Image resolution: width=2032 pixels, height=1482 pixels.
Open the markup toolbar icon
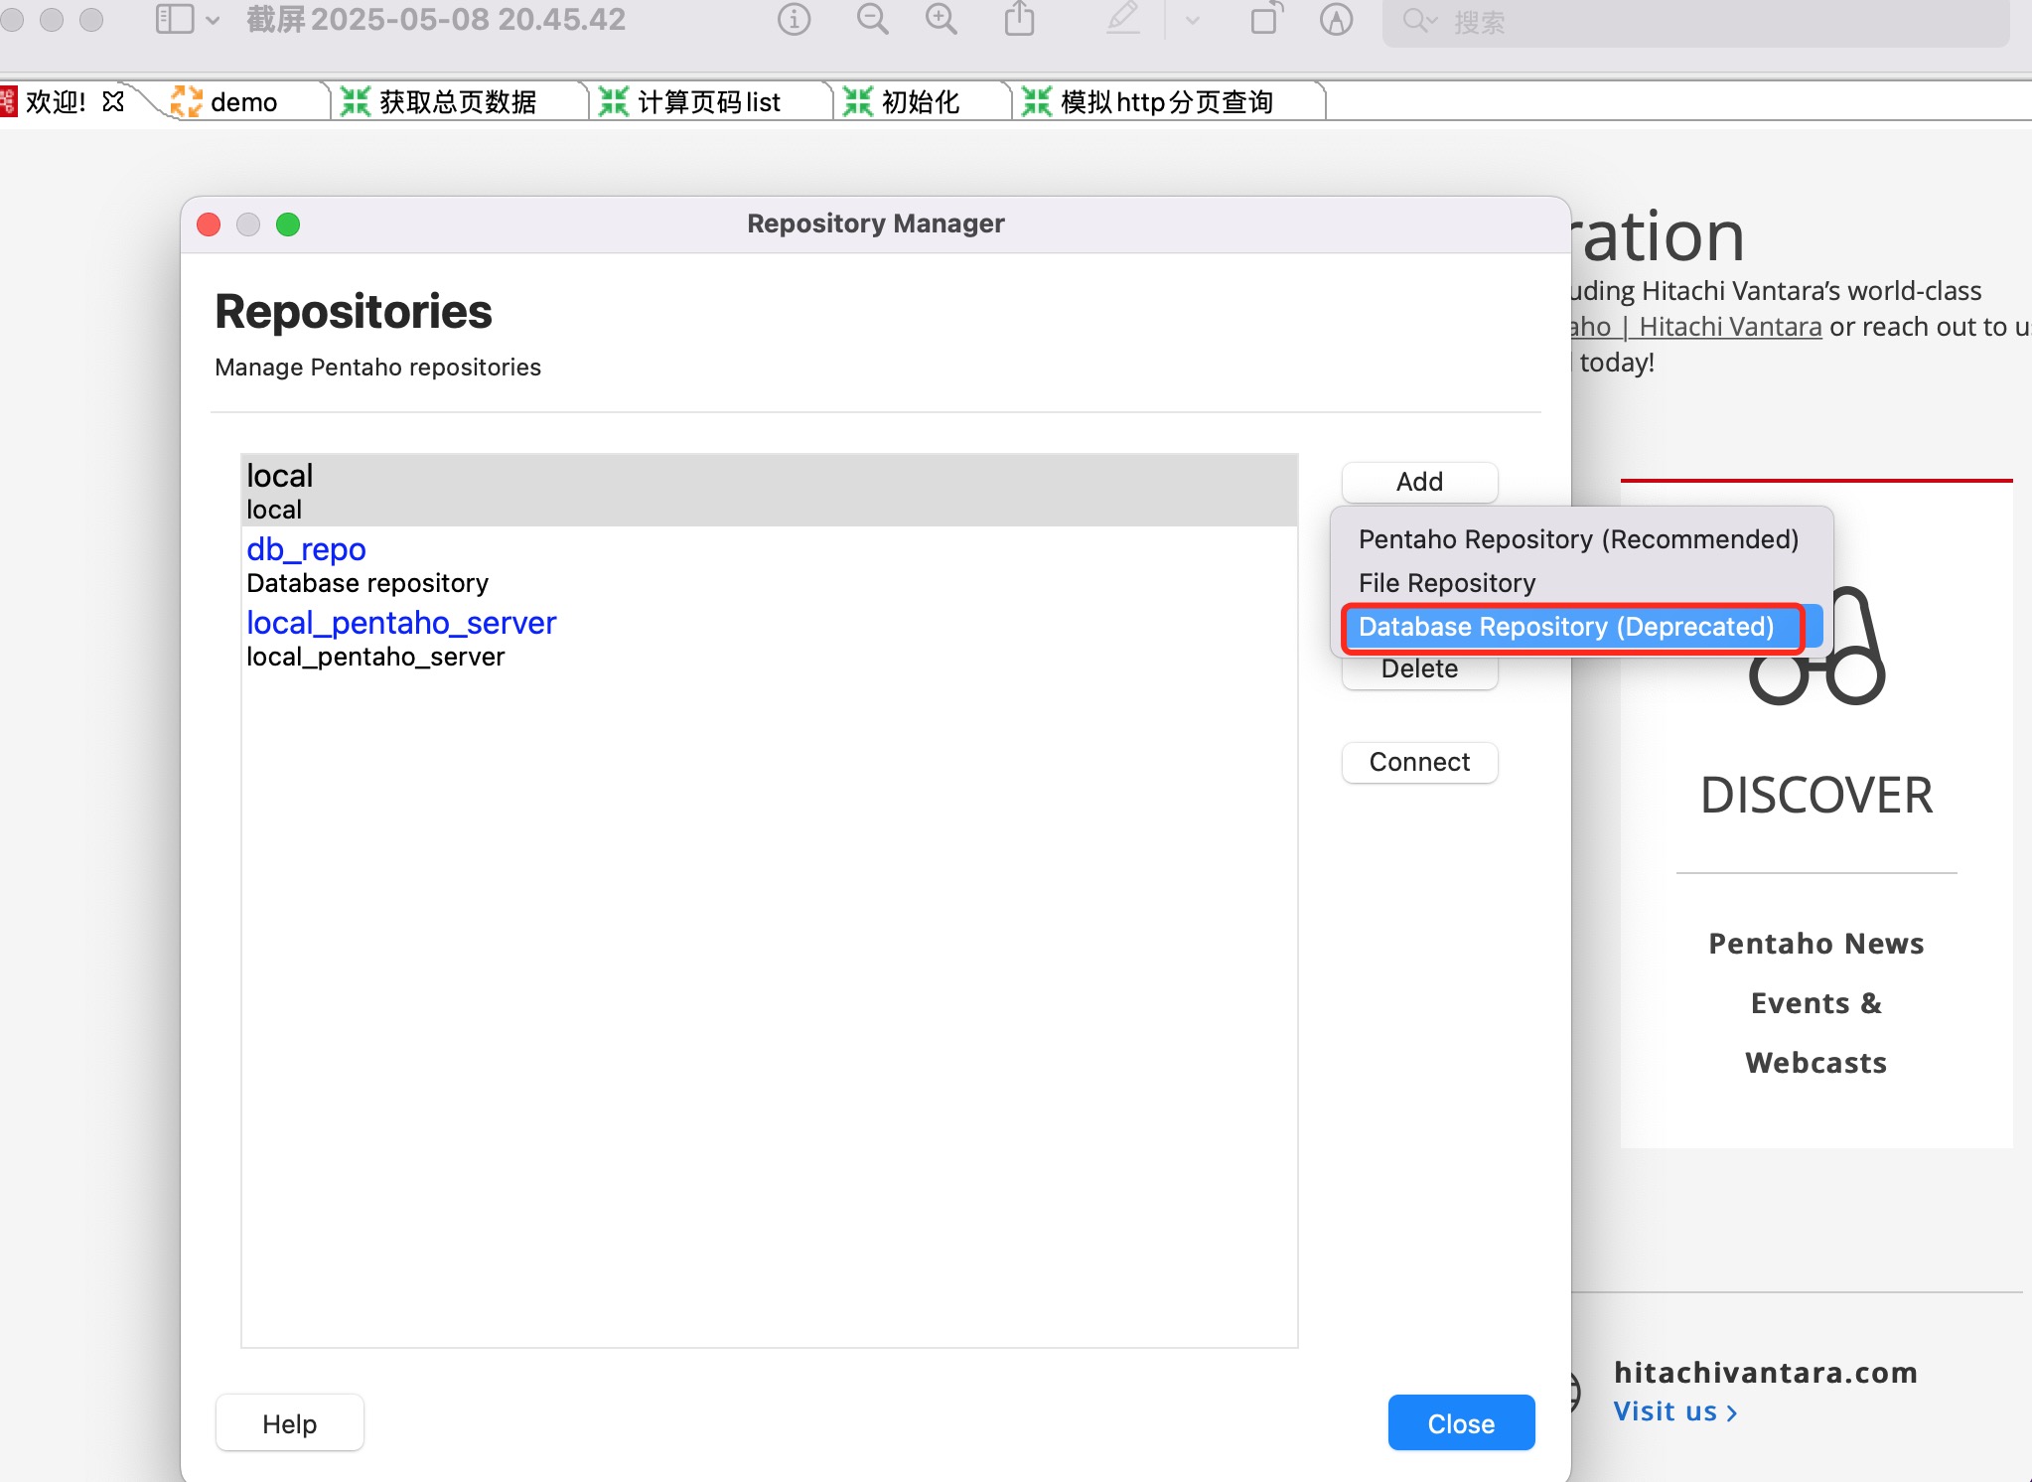(1336, 20)
